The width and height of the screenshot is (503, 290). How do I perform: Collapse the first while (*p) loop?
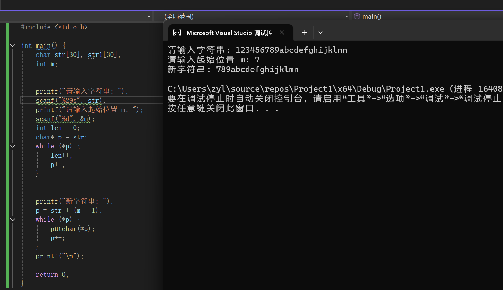pos(13,146)
